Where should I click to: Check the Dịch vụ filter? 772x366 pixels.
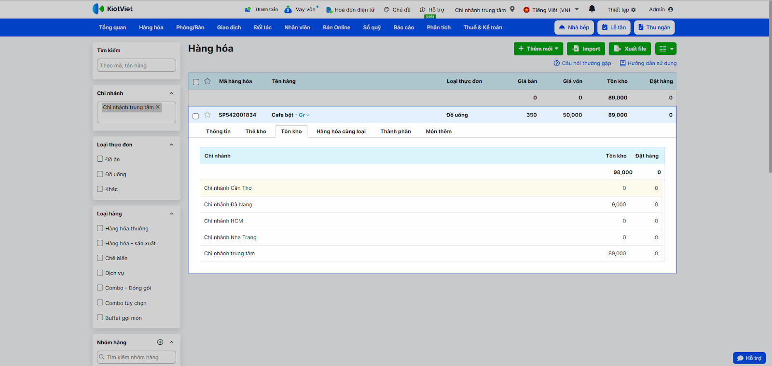[x=100, y=273]
